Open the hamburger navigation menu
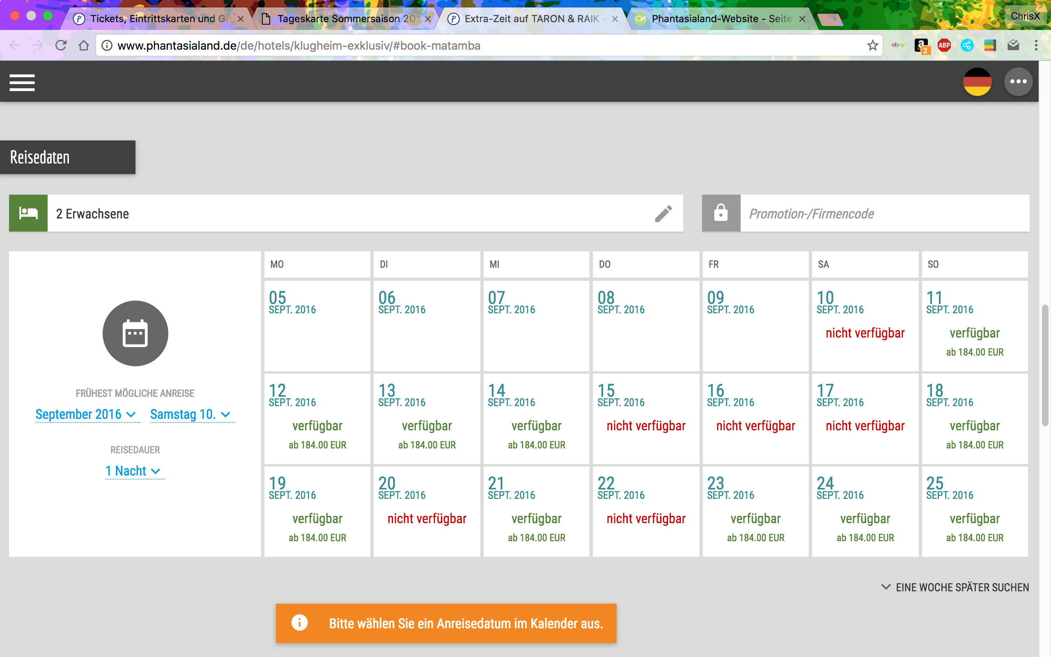Image resolution: width=1051 pixels, height=657 pixels. (x=22, y=83)
